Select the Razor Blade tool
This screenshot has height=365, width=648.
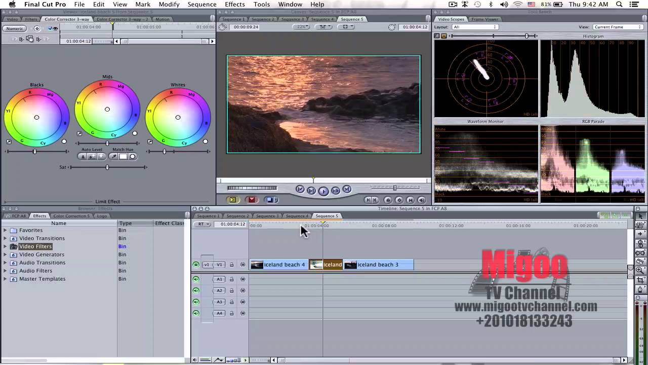click(x=640, y=262)
